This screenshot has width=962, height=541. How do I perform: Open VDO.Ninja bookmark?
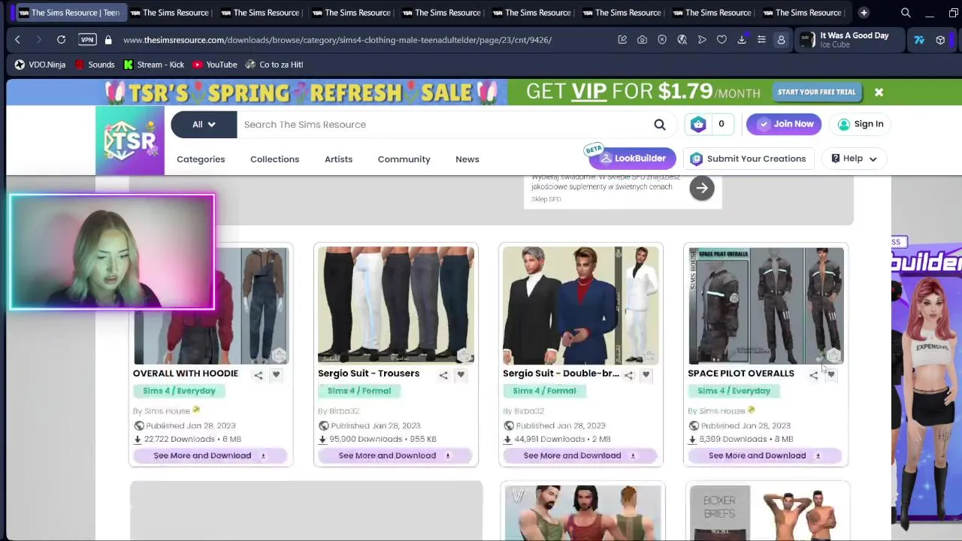click(x=40, y=65)
